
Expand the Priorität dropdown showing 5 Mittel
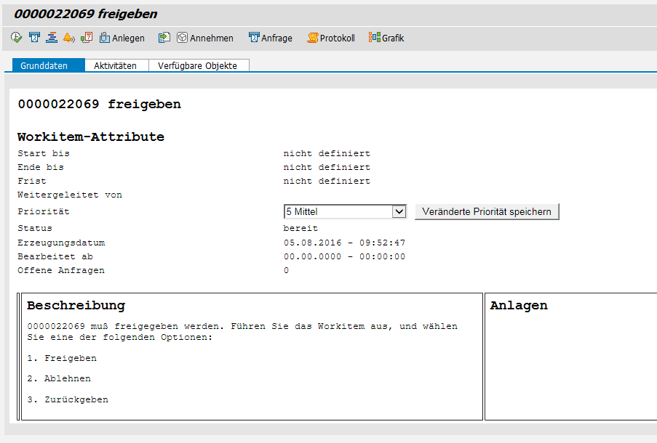398,211
